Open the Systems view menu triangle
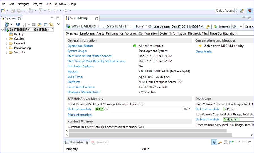Viewport: 254px width, 153px height. coord(59,24)
